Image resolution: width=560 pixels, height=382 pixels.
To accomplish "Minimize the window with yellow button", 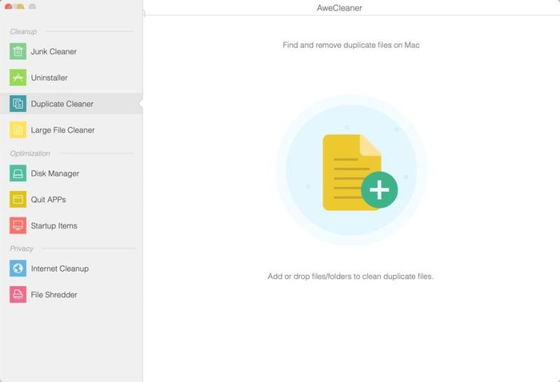I will coord(20,6).
